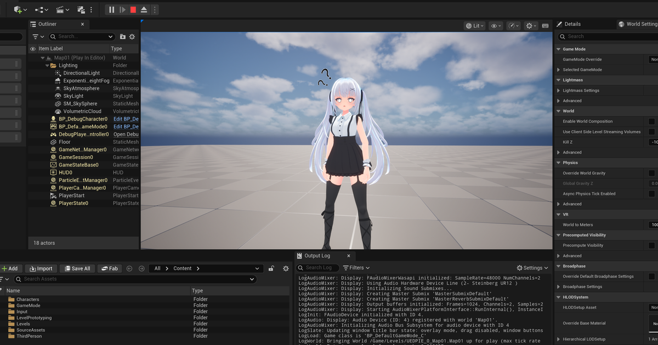Select the ThirdPerson folder
The width and height of the screenshot is (658, 345).
[x=29, y=336]
